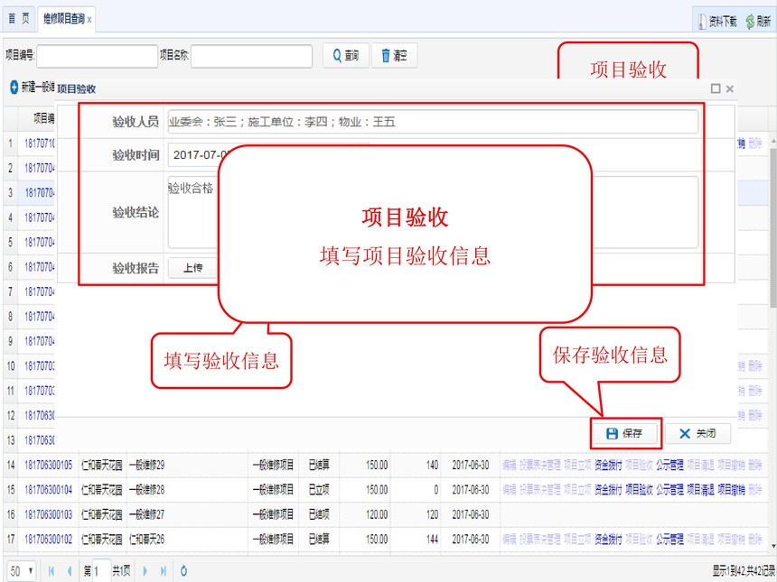Viewport: 777px width, 582px height.
Task: Switch to the 首页 tab
Action: point(19,19)
